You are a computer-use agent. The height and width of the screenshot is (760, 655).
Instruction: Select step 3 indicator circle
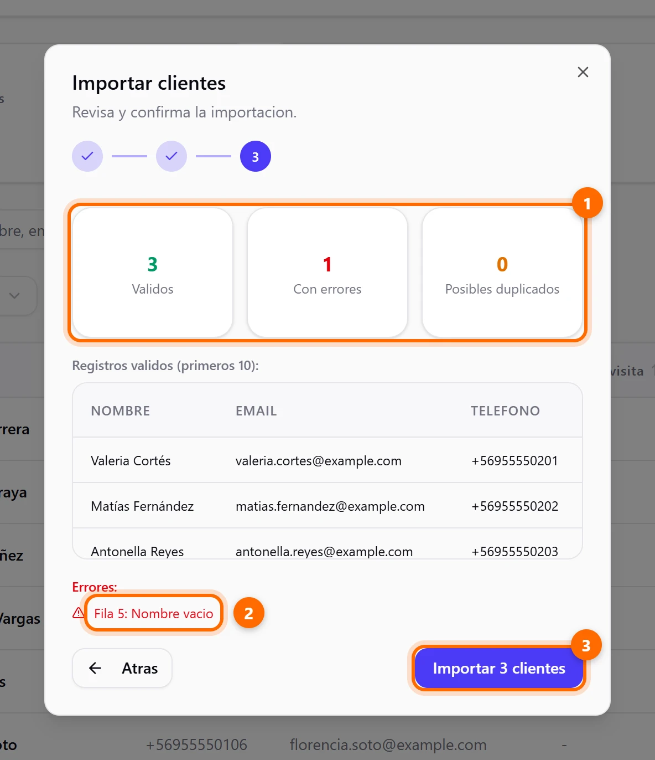[x=256, y=156]
